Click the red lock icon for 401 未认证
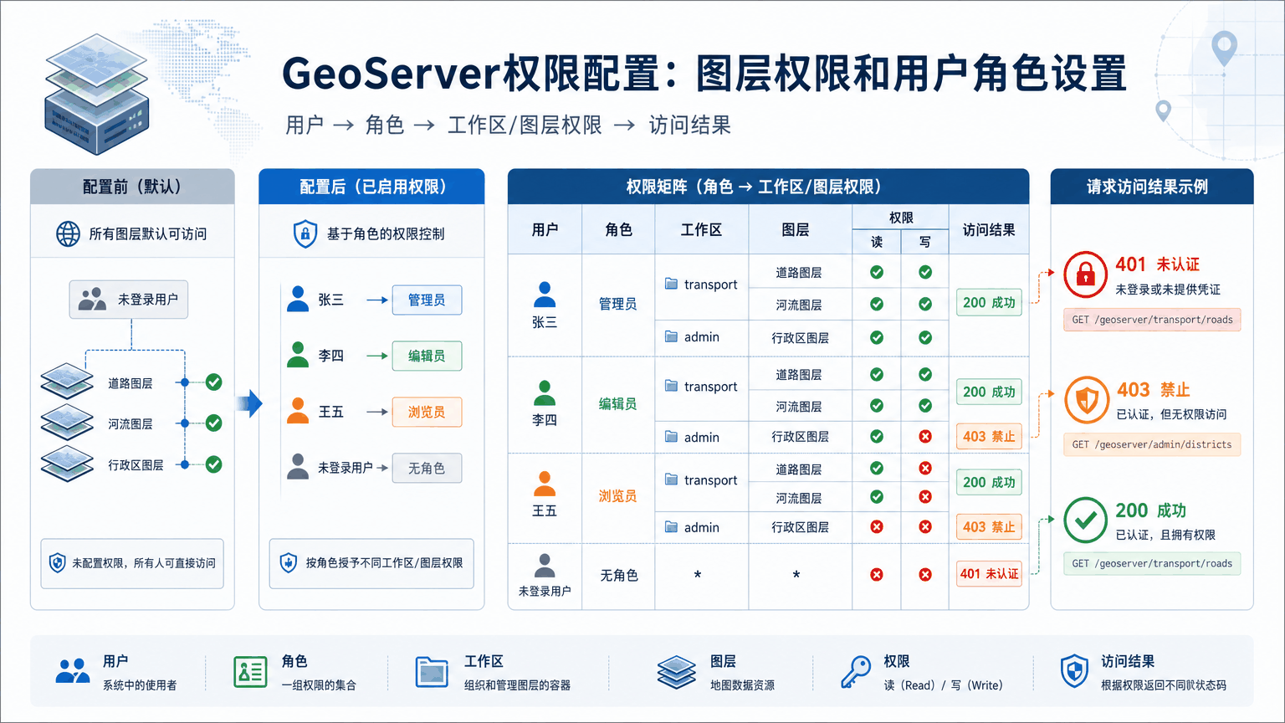This screenshot has height=723, width=1285. [1085, 274]
